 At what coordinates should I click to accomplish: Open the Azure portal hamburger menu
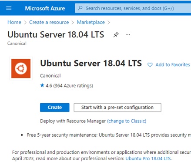point(9,8)
